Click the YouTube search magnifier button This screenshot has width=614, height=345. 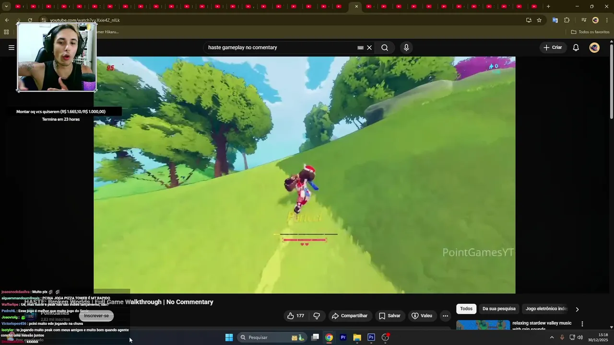point(385,47)
